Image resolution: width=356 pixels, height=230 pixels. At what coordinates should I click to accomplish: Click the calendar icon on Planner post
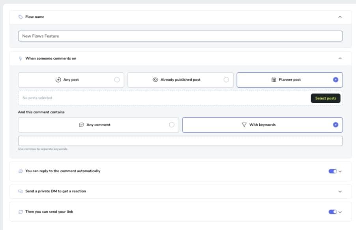pyautogui.click(x=274, y=80)
